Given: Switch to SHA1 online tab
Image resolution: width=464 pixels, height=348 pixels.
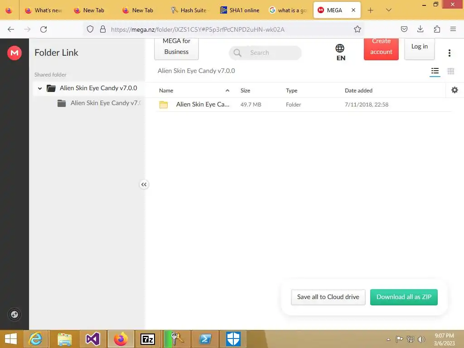Looking at the screenshot, I should tap(240, 10).
